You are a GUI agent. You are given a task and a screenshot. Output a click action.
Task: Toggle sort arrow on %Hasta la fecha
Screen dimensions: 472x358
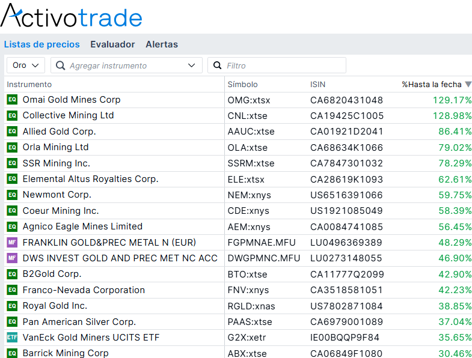tap(468, 84)
